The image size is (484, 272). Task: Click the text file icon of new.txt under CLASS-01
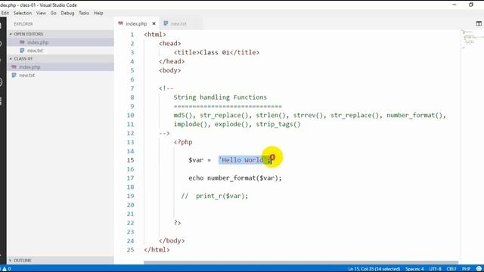coord(14,76)
